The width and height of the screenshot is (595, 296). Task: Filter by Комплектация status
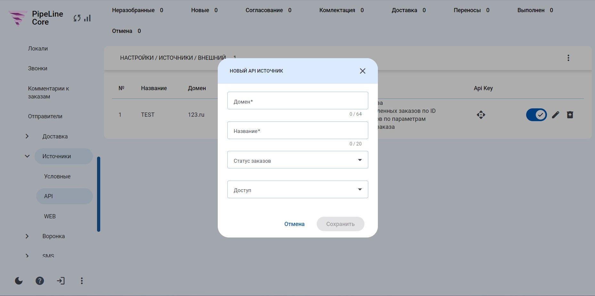click(x=341, y=10)
